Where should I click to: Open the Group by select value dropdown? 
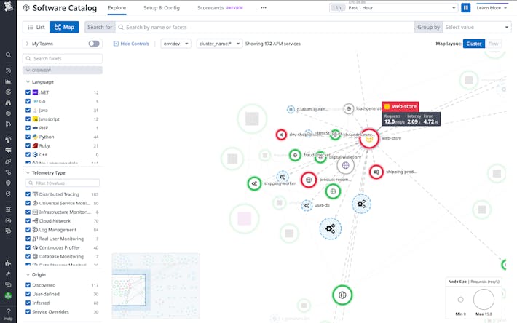(475, 27)
